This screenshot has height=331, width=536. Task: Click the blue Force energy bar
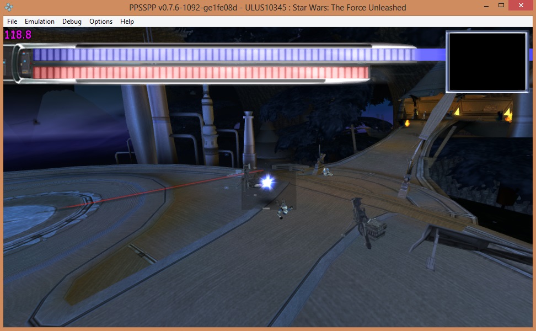(221, 55)
